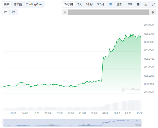158x128 pixels.
Task: Click the US$3200 axis label
Action: pos(149,76)
